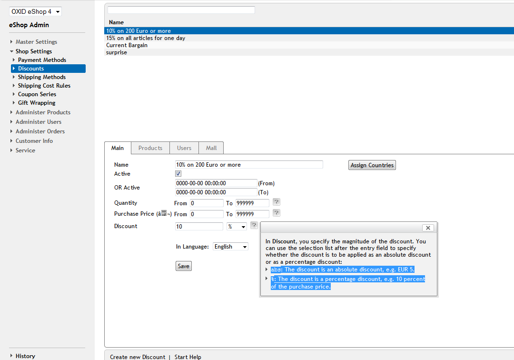Click Create new Discount link
The width and height of the screenshot is (514, 360).
pyautogui.click(x=138, y=357)
